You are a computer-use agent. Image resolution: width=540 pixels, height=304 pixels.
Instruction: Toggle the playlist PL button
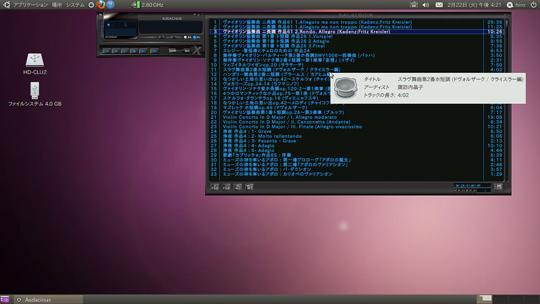tap(196, 37)
